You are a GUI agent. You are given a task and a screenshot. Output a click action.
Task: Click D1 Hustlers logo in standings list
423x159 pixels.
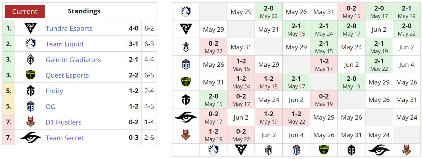(x=30, y=122)
